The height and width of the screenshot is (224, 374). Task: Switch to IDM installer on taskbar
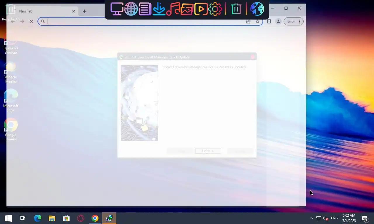point(109,218)
